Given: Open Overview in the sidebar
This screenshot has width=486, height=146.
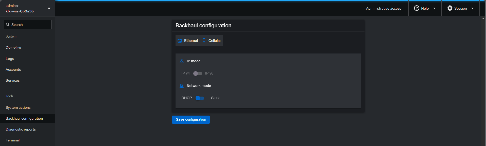Looking at the screenshot, I should (28, 48).
